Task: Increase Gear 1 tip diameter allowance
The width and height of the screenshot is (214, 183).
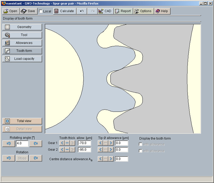Action: (x=111, y=143)
